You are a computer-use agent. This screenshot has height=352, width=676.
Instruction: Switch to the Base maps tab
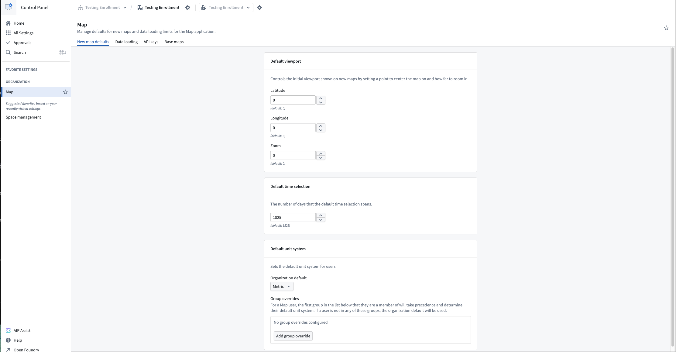(174, 42)
